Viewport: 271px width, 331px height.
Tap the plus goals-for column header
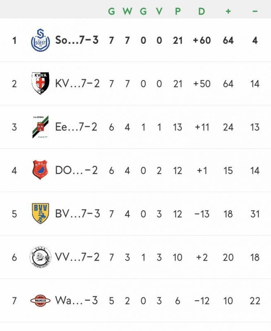tap(228, 11)
